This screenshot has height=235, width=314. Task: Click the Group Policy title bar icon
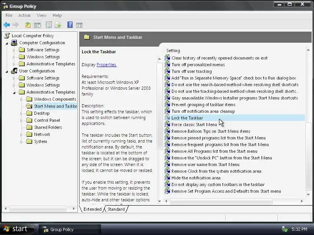click(x=5, y=6)
